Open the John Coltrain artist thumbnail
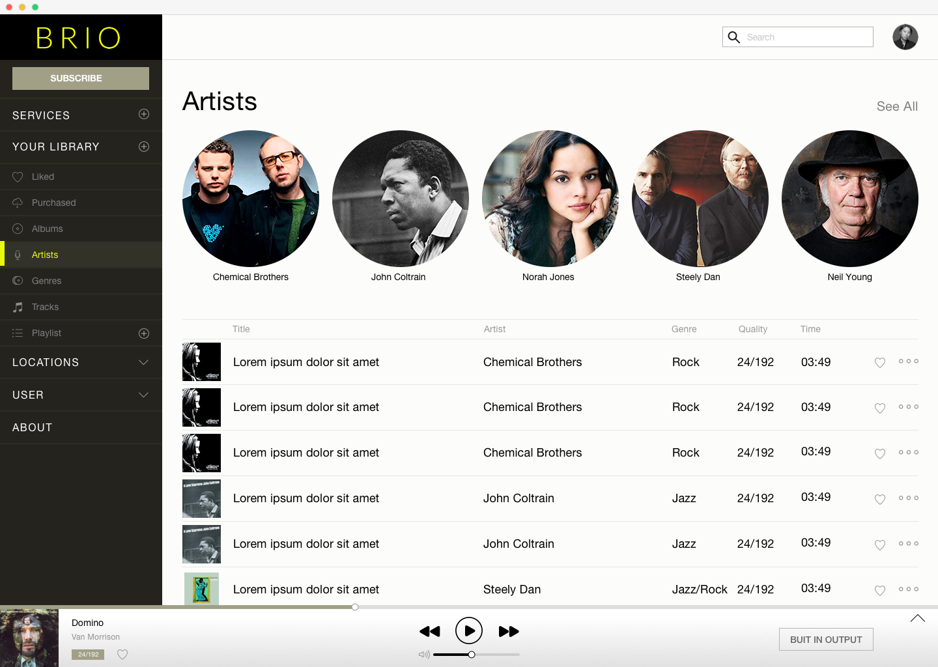The width and height of the screenshot is (938, 667). [401, 199]
